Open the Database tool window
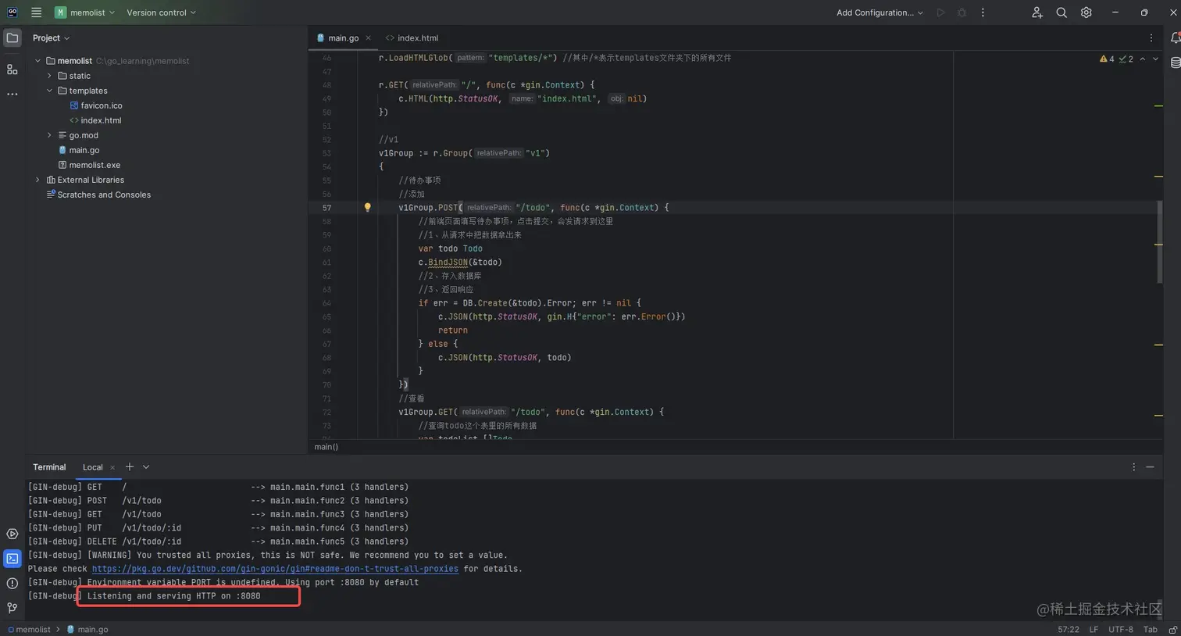 click(x=1175, y=63)
